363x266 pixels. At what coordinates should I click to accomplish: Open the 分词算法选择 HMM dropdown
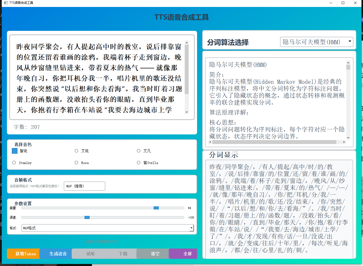click(x=317, y=42)
